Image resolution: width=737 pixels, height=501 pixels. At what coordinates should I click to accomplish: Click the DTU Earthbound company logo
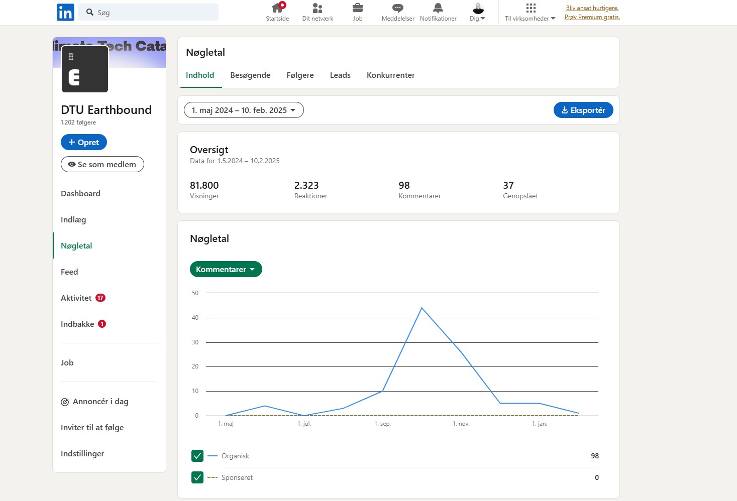[85, 69]
